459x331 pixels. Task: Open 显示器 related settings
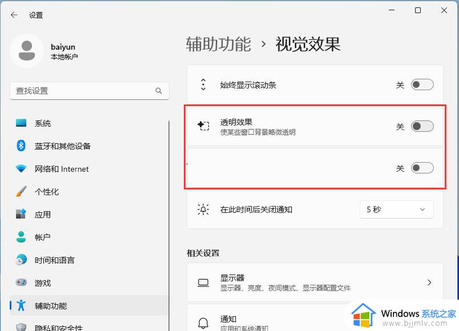(315, 282)
